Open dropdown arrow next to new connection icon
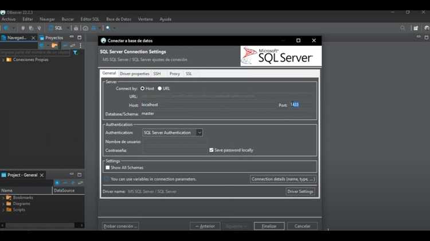Image resolution: width=430 pixels, height=241 pixels. 13,28
